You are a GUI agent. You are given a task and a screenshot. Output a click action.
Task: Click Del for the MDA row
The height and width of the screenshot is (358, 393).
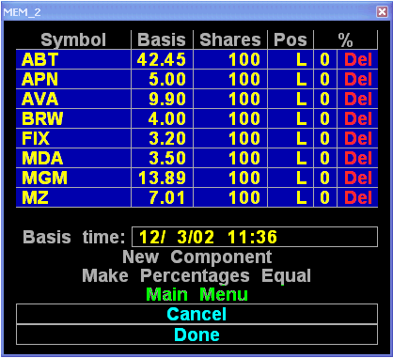point(357,158)
